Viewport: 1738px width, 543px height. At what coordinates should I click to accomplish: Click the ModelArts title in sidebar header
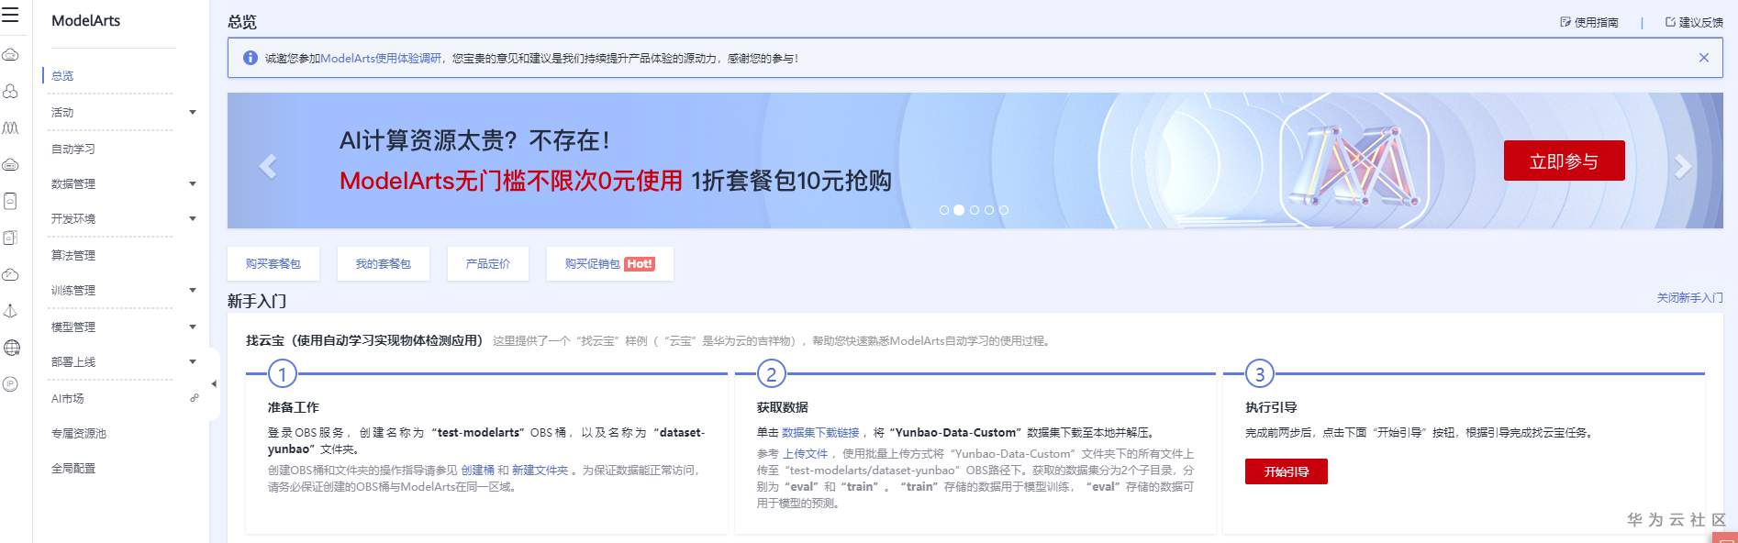pyautogui.click(x=85, y=20)
